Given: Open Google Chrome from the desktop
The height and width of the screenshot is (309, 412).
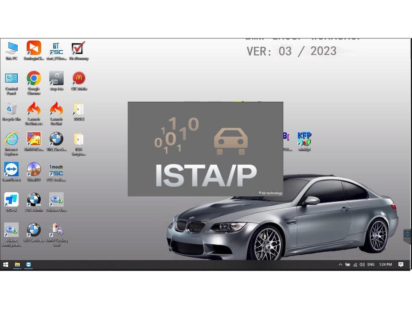Looking at the screenshot, I should click(x=34, y=78).
